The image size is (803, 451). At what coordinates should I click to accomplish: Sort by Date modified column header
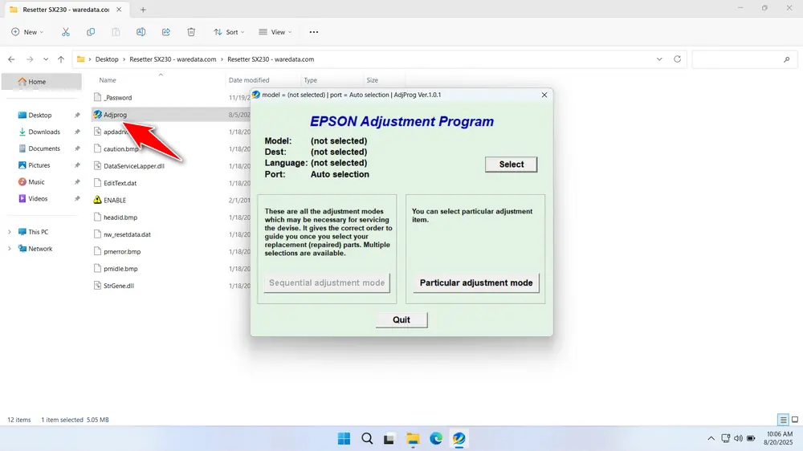click(249, 80)
